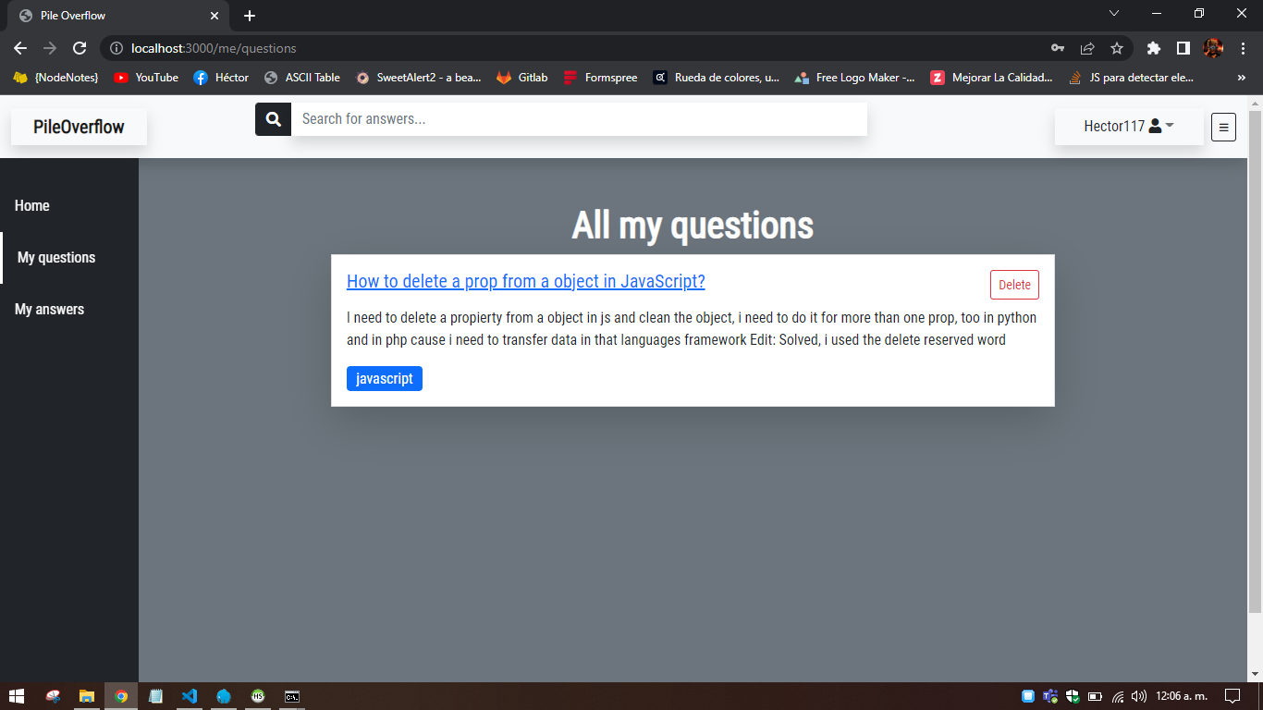Click the Delete button on the question
1263x710 pixels.
point(1014,285)
